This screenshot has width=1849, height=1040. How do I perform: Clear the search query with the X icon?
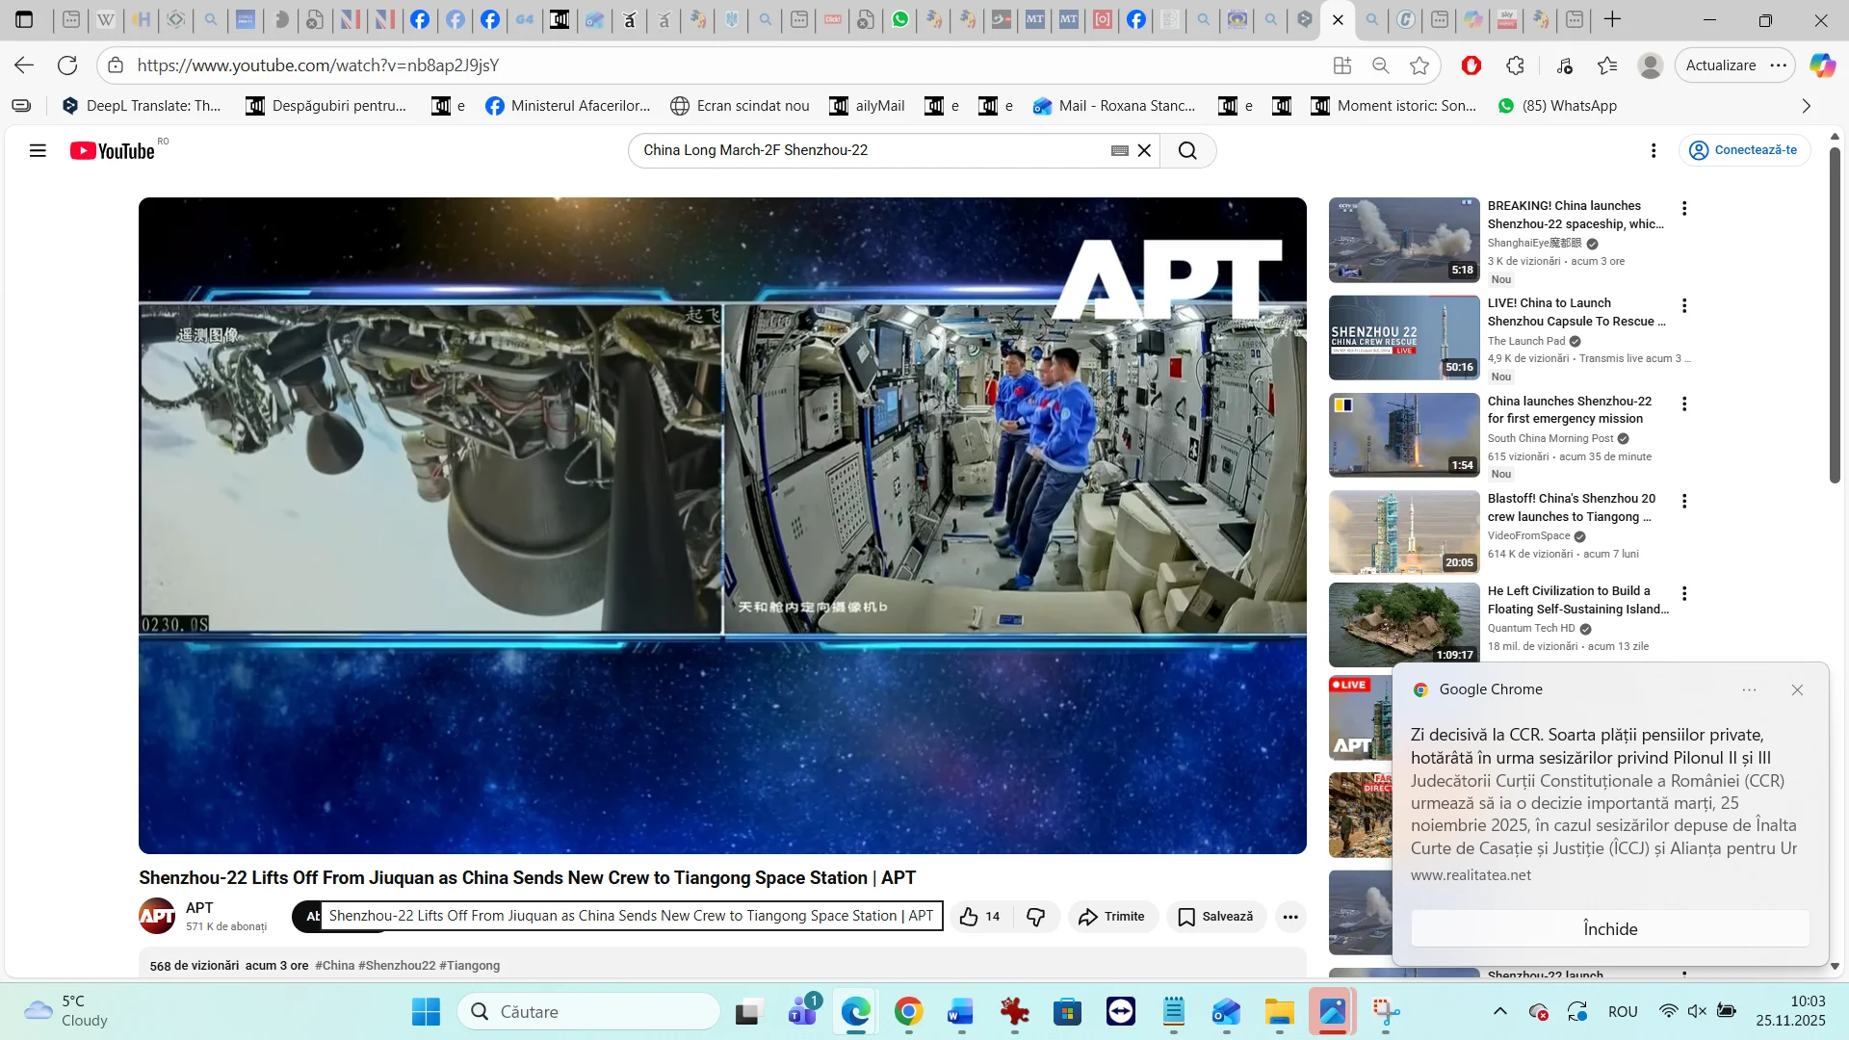pos(1144,150)
